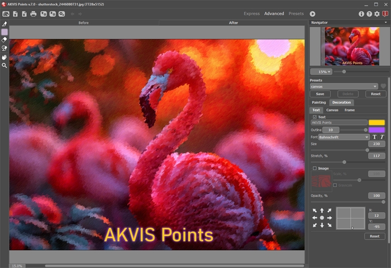The height and width of the screenshot is (268, 391).
Task: Click the purple outline color swatch
Action: [377, 130]
